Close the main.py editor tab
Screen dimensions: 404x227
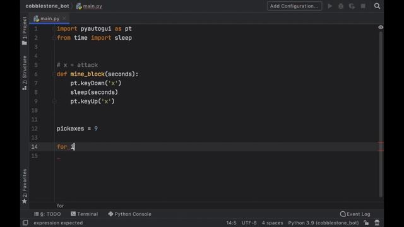click(x=64, y=18)
